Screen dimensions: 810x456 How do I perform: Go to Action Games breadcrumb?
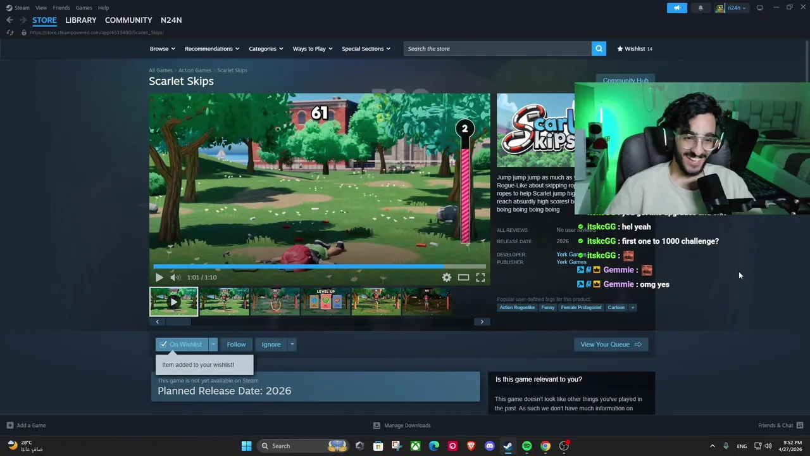tap(195, 70)
